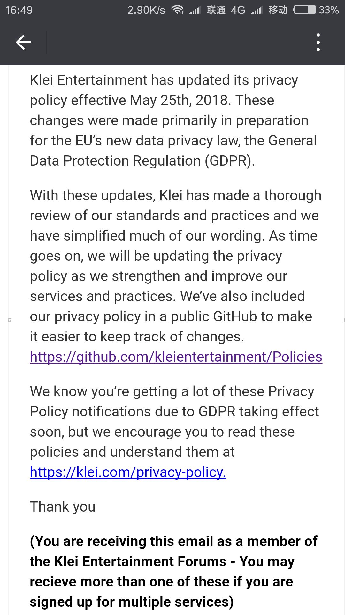Open the three-dot overflow menu
The image size is (345, 615).
pyautogui.click(x=318, y=42)
